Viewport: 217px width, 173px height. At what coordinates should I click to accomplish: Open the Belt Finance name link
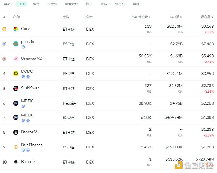point(32,145)
